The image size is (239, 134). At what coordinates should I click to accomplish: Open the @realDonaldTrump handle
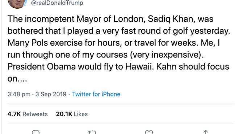(x=57, y=3)
